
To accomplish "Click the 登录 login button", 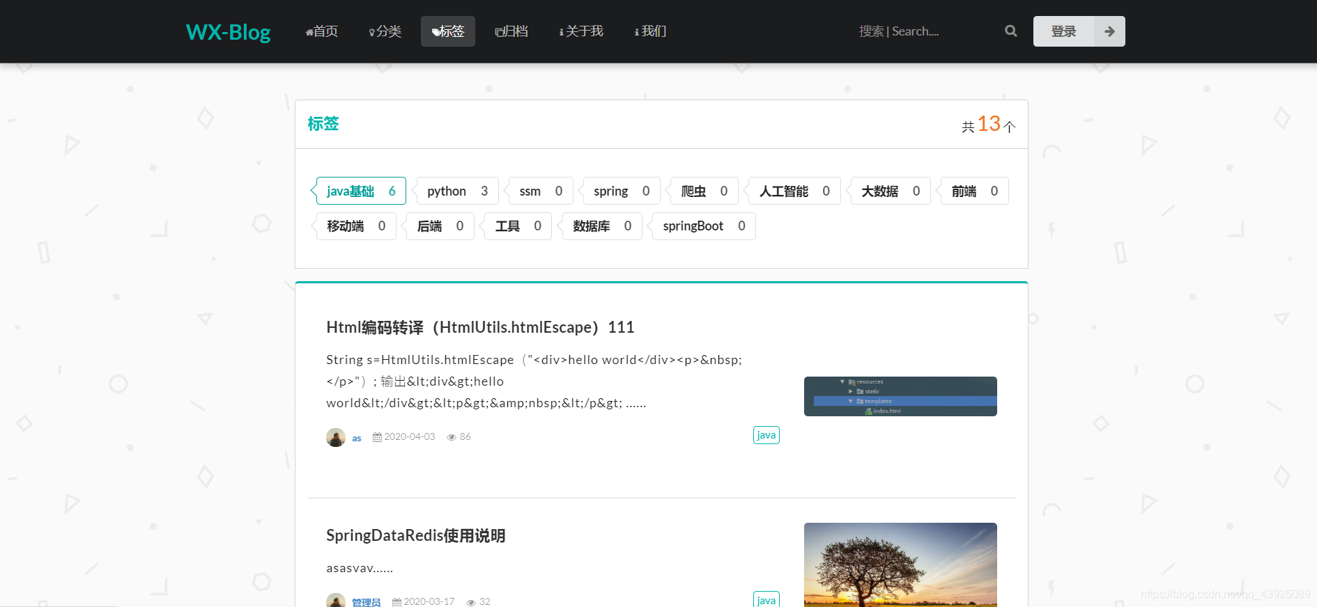I will pos(1063,31).
